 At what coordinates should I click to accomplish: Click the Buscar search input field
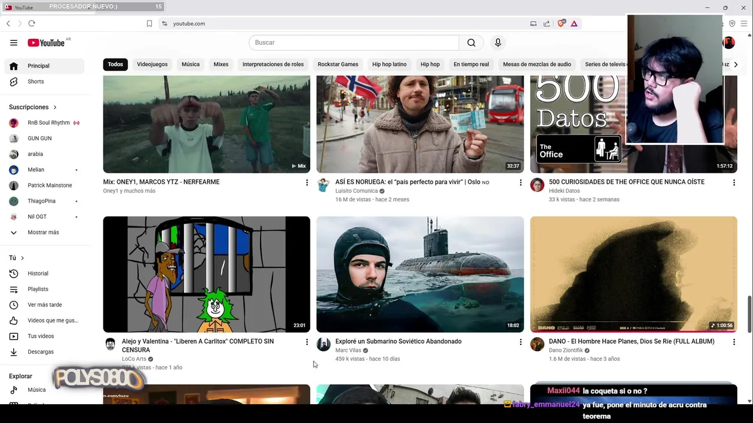point(354,42)
